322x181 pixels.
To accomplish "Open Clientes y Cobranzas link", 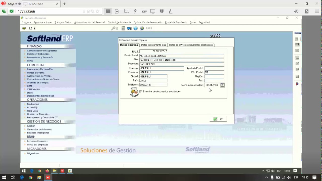I will (x=38, y=54).
